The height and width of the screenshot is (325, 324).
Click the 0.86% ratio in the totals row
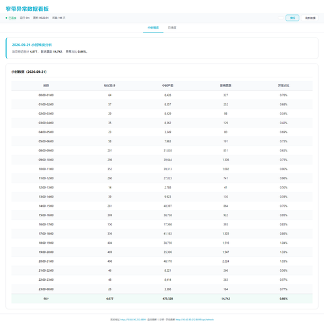pos(284,299)
